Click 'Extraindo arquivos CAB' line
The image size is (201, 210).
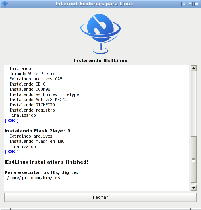coord(36,79)
